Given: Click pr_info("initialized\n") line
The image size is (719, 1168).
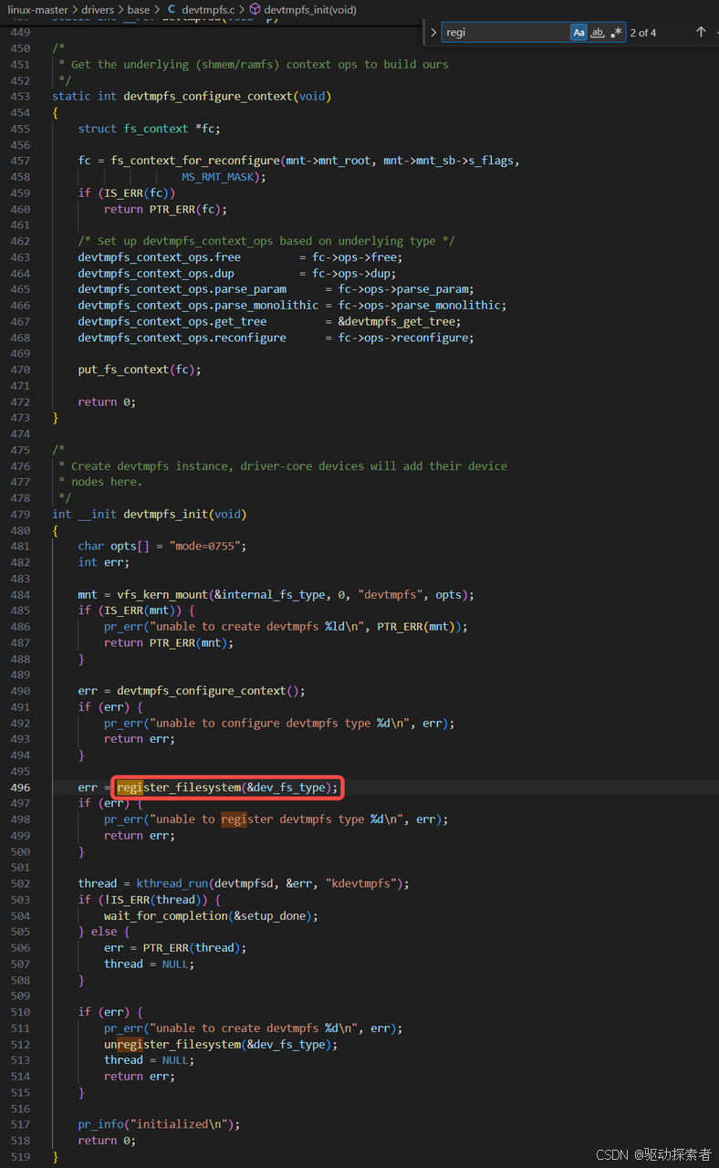Looking at the screenshot, I should pyautogui.click(x=159, y=1124).
